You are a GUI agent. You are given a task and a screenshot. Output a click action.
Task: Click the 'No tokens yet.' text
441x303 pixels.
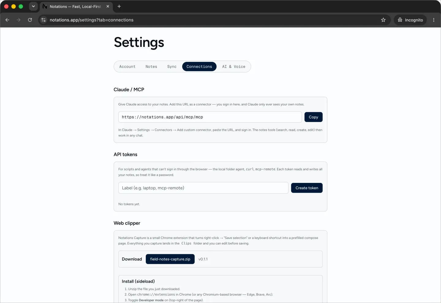(x=129, y=204)
